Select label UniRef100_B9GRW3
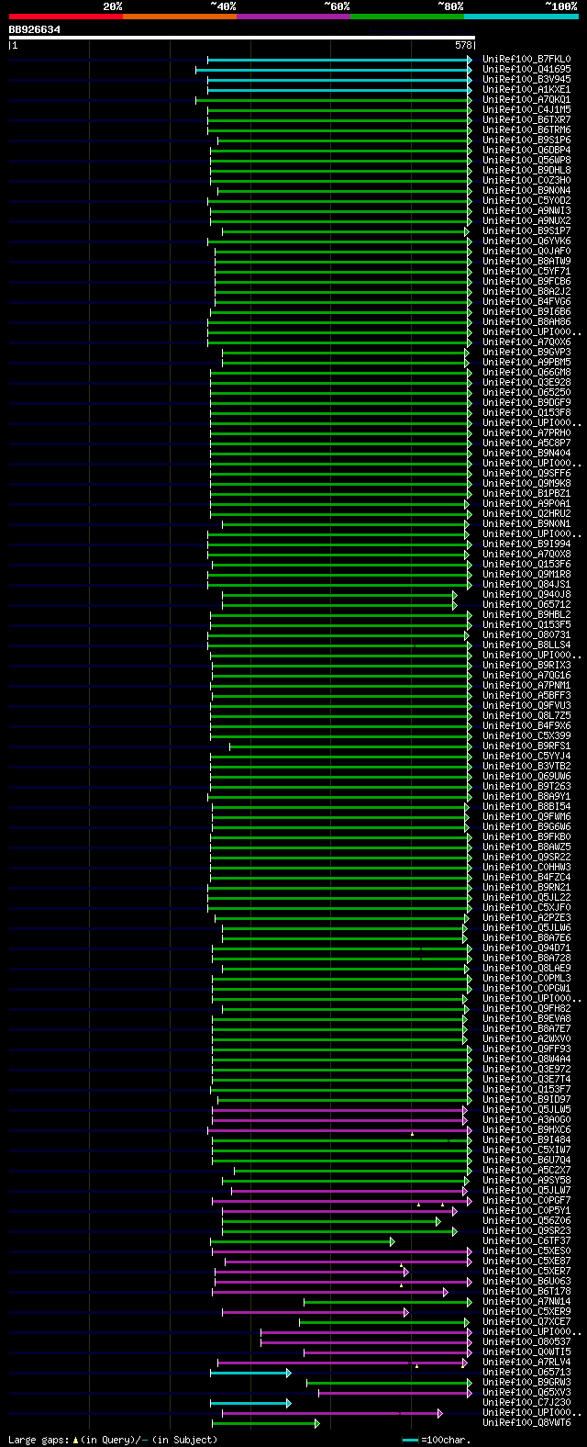Image resolution: width=587 pixels, height=1447 pixels. click(526, 1383)
